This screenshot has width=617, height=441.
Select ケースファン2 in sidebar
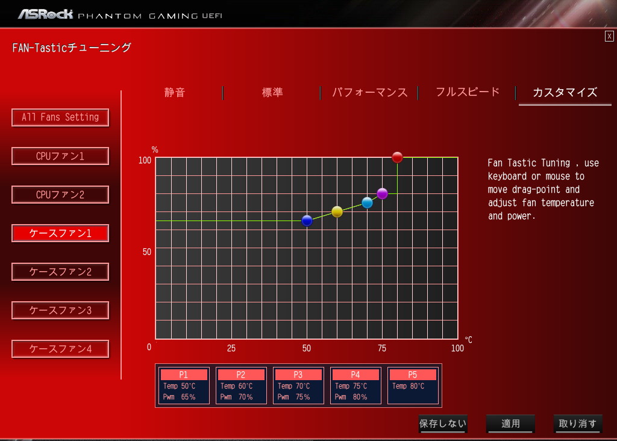(x=60, y=272)
